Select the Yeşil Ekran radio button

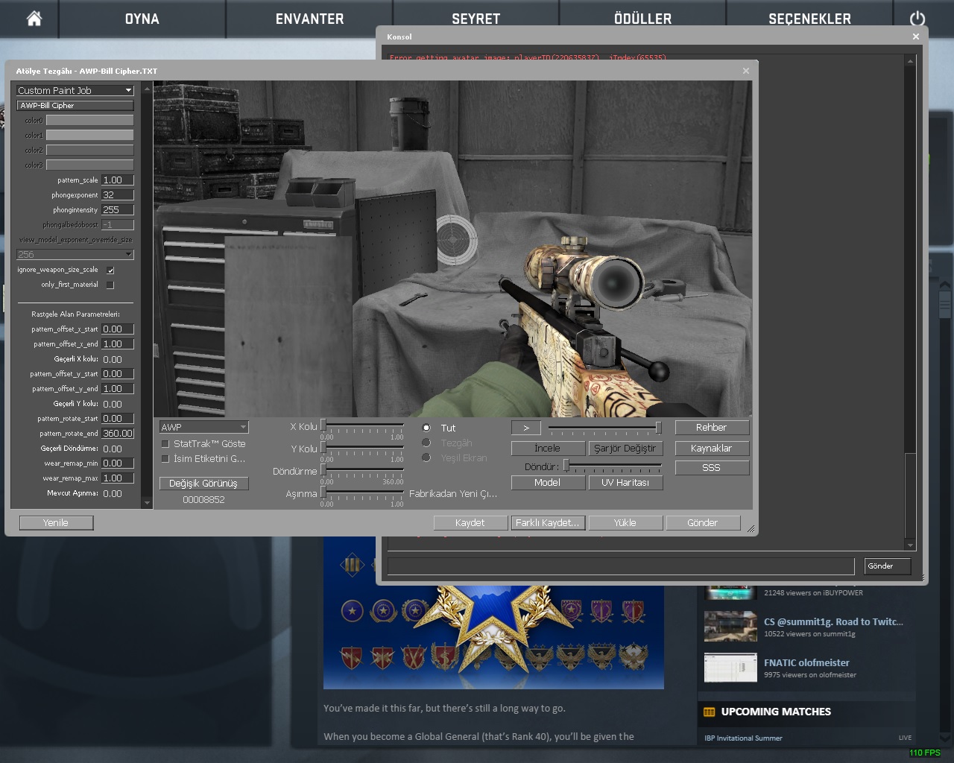tap(426, 458)
